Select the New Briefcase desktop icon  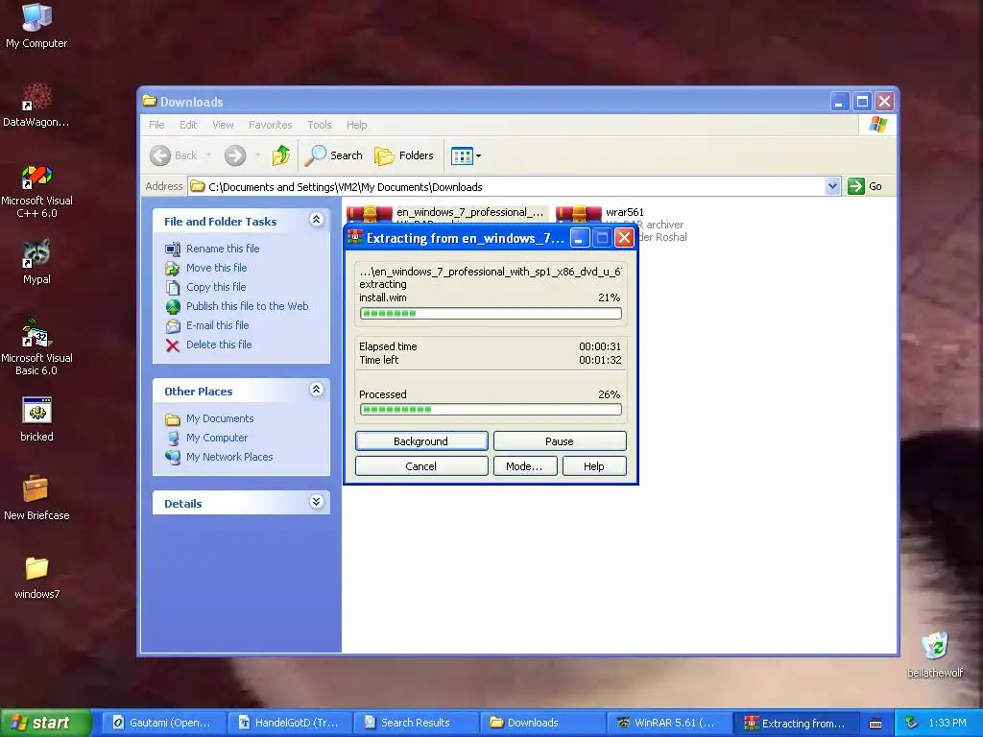point(36,498)
